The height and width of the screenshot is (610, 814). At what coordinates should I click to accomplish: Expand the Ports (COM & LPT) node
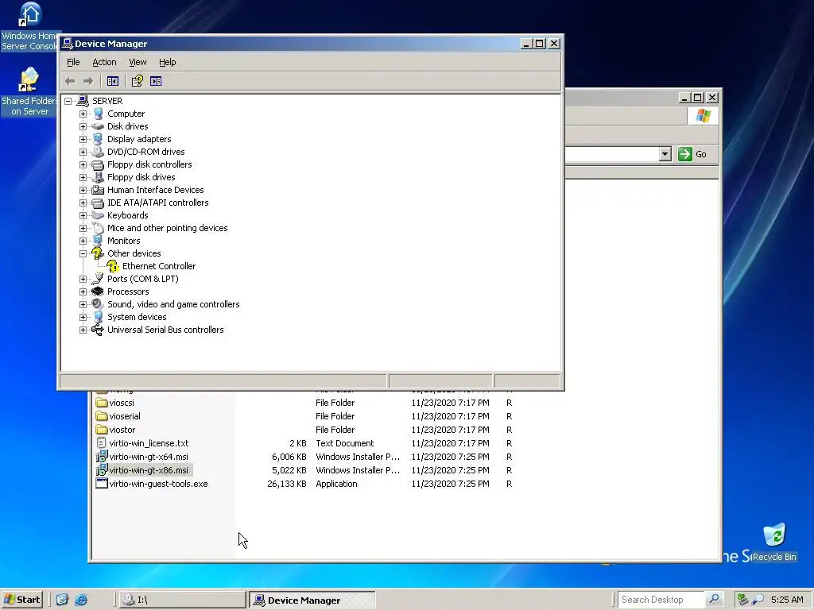pyautogui.click(x=83, y=279)
